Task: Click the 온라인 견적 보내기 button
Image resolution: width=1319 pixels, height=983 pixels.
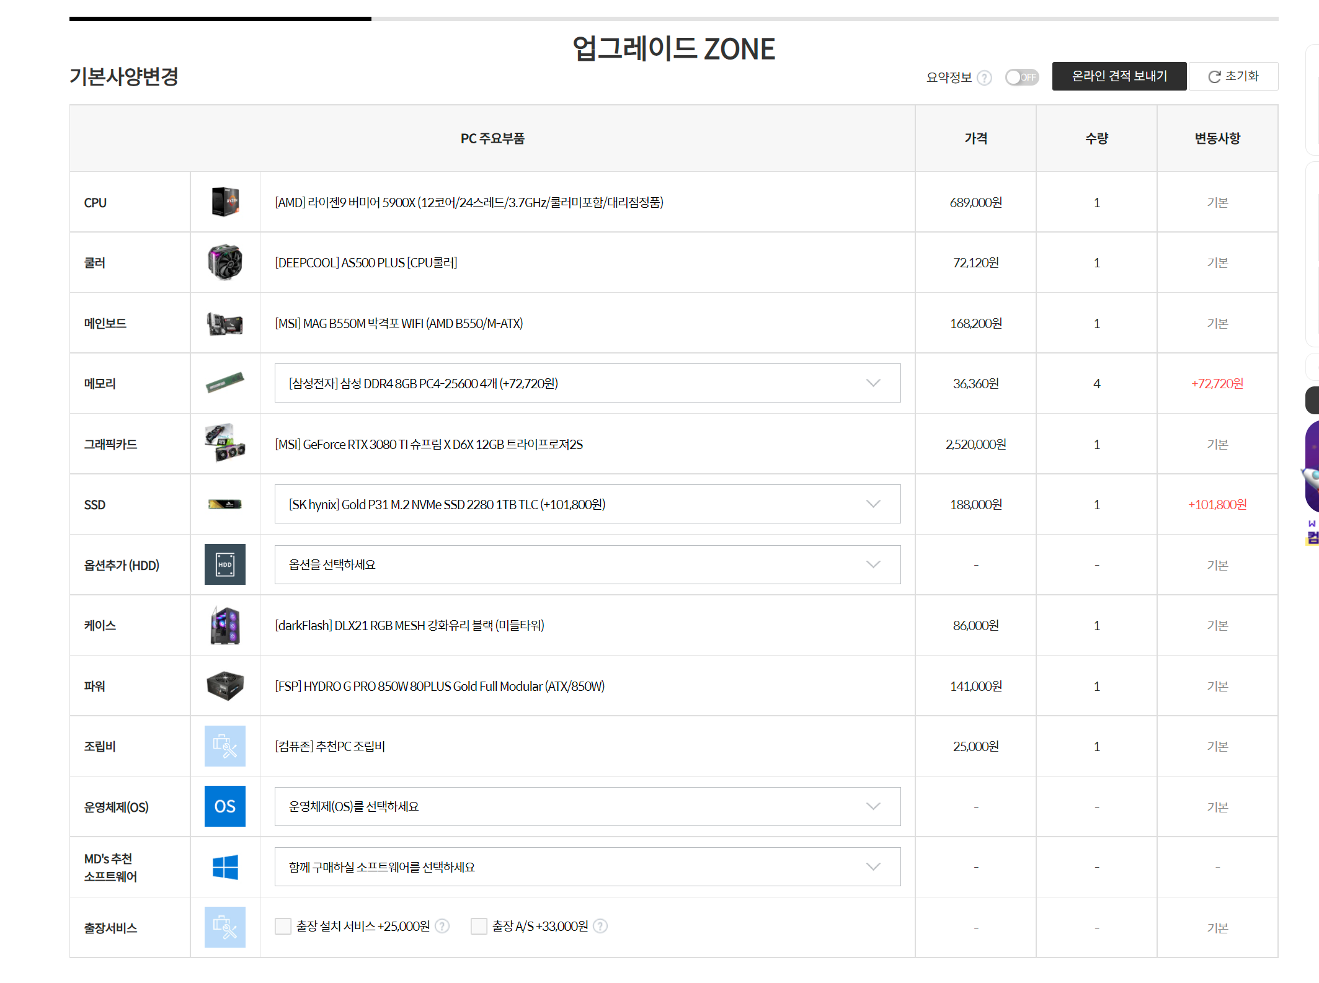Action: tap(1119, 76)
